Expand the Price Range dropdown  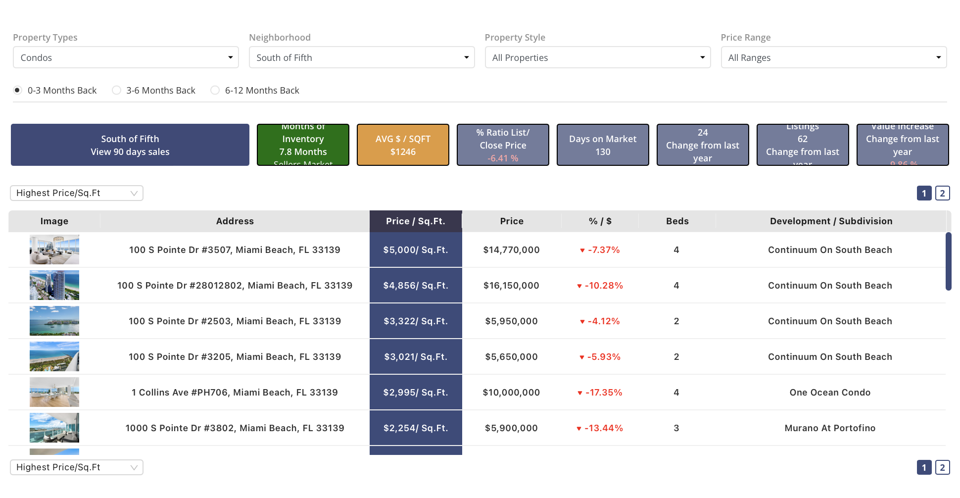(834, 57)
